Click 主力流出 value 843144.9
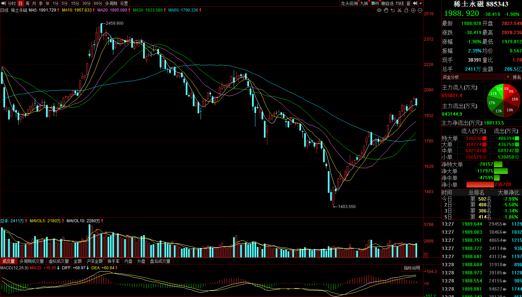522x297 pixels. tap(452, 114)
